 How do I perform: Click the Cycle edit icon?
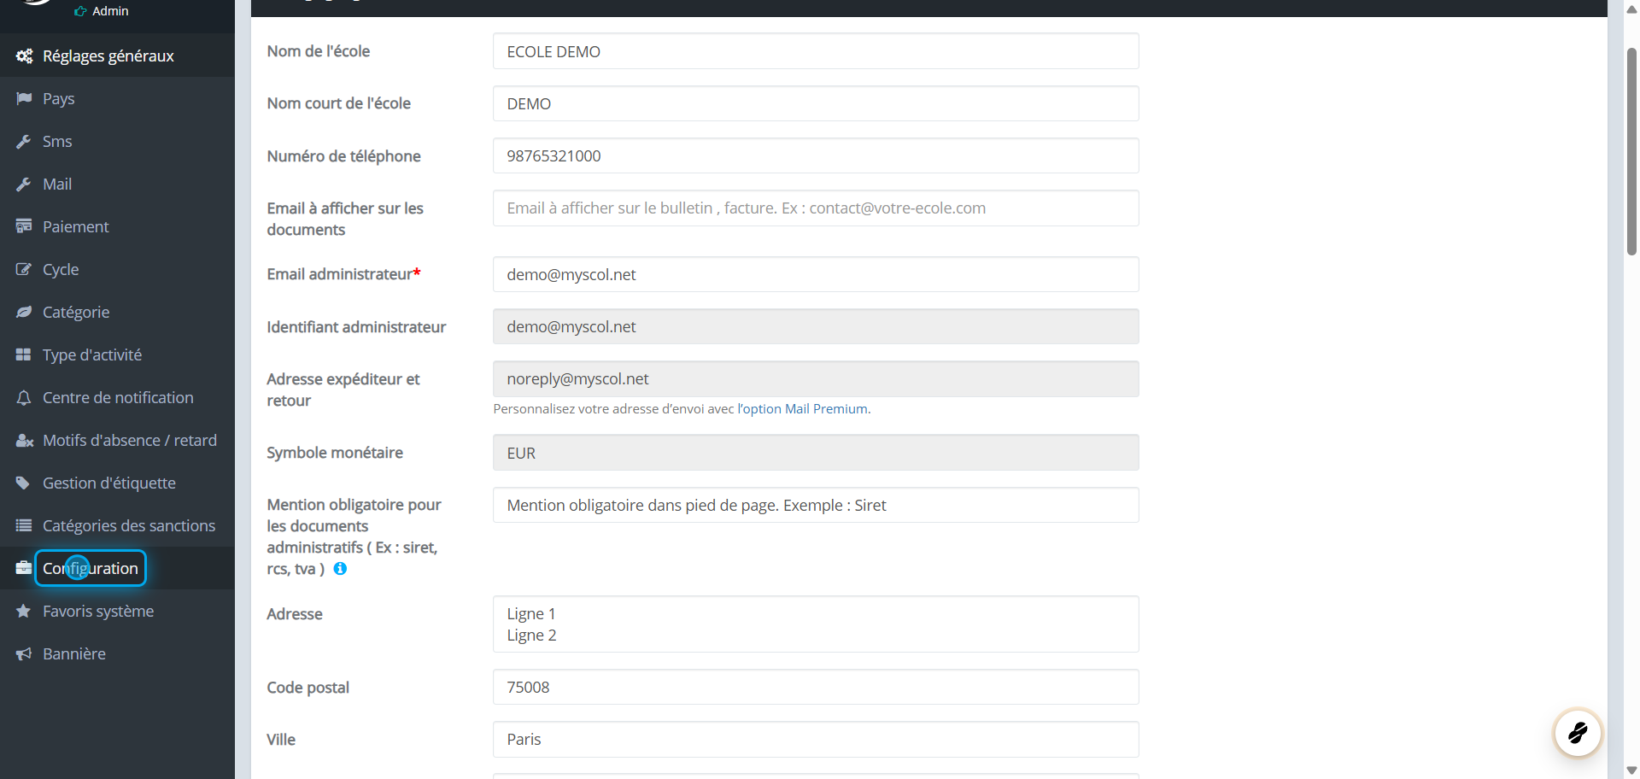[x=24, y=270]
